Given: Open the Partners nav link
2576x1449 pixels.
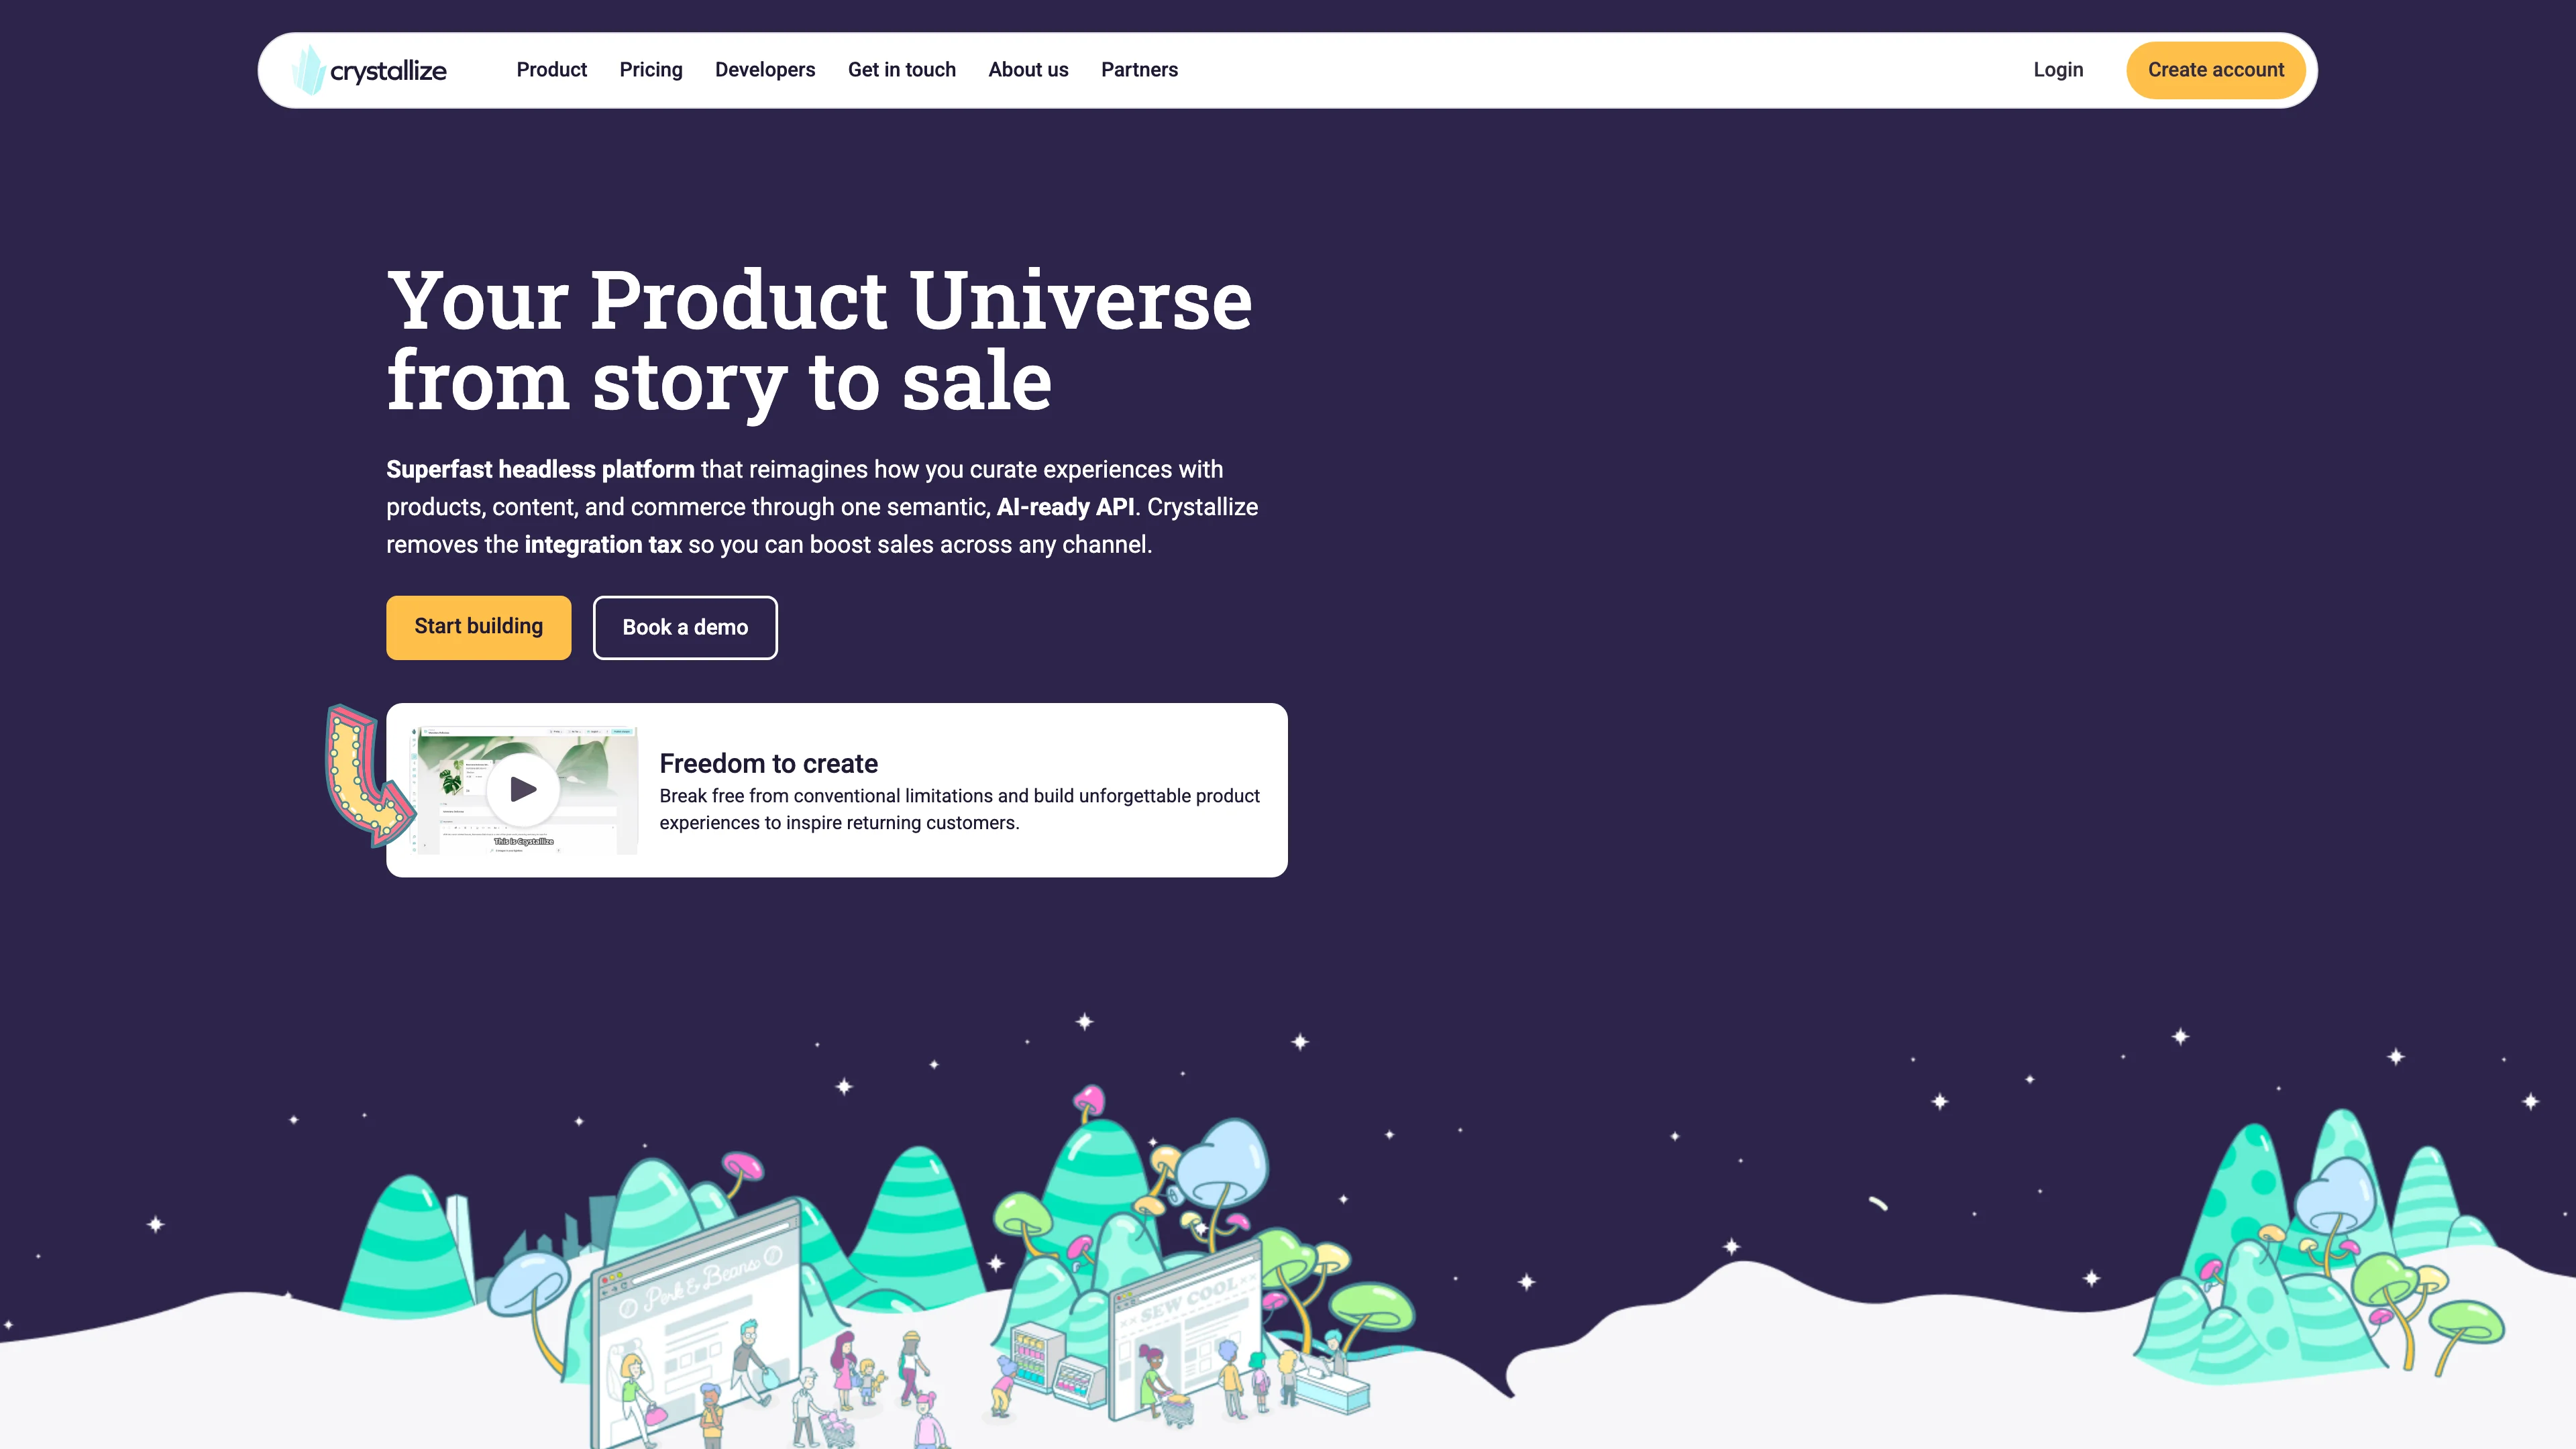Looking at the screenshot, I should point(1139,70).
